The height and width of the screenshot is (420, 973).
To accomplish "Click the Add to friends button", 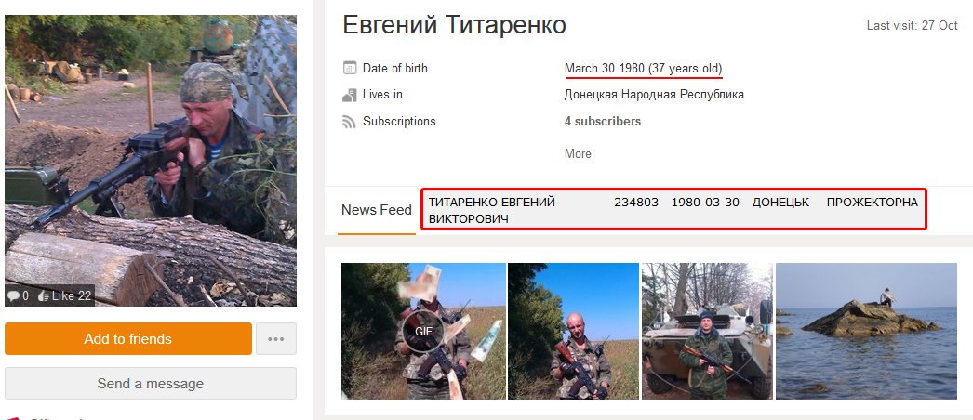I will (127, 339).
